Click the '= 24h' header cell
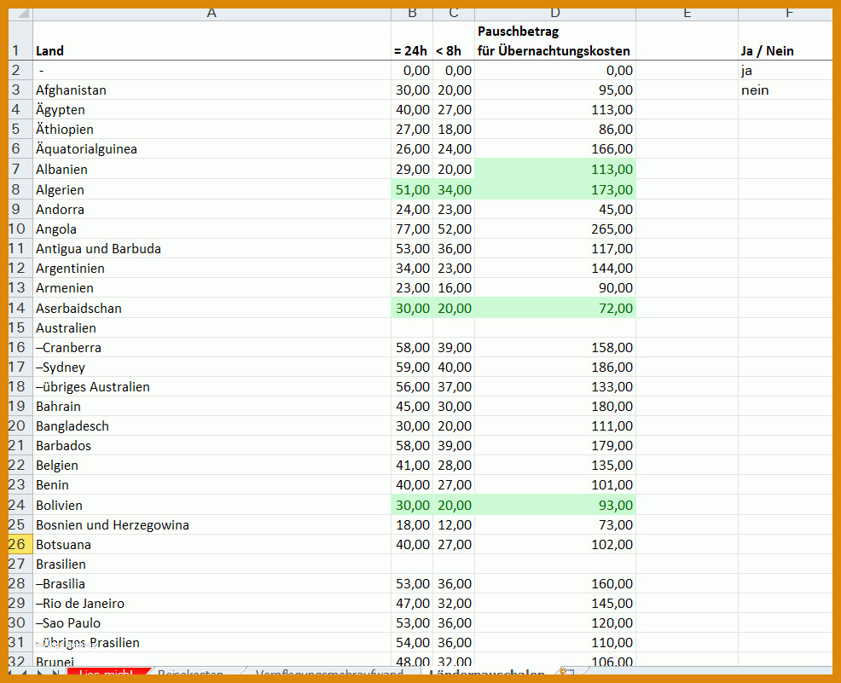The height and width of the screenshot is (683, 841). tap(412, 41)
